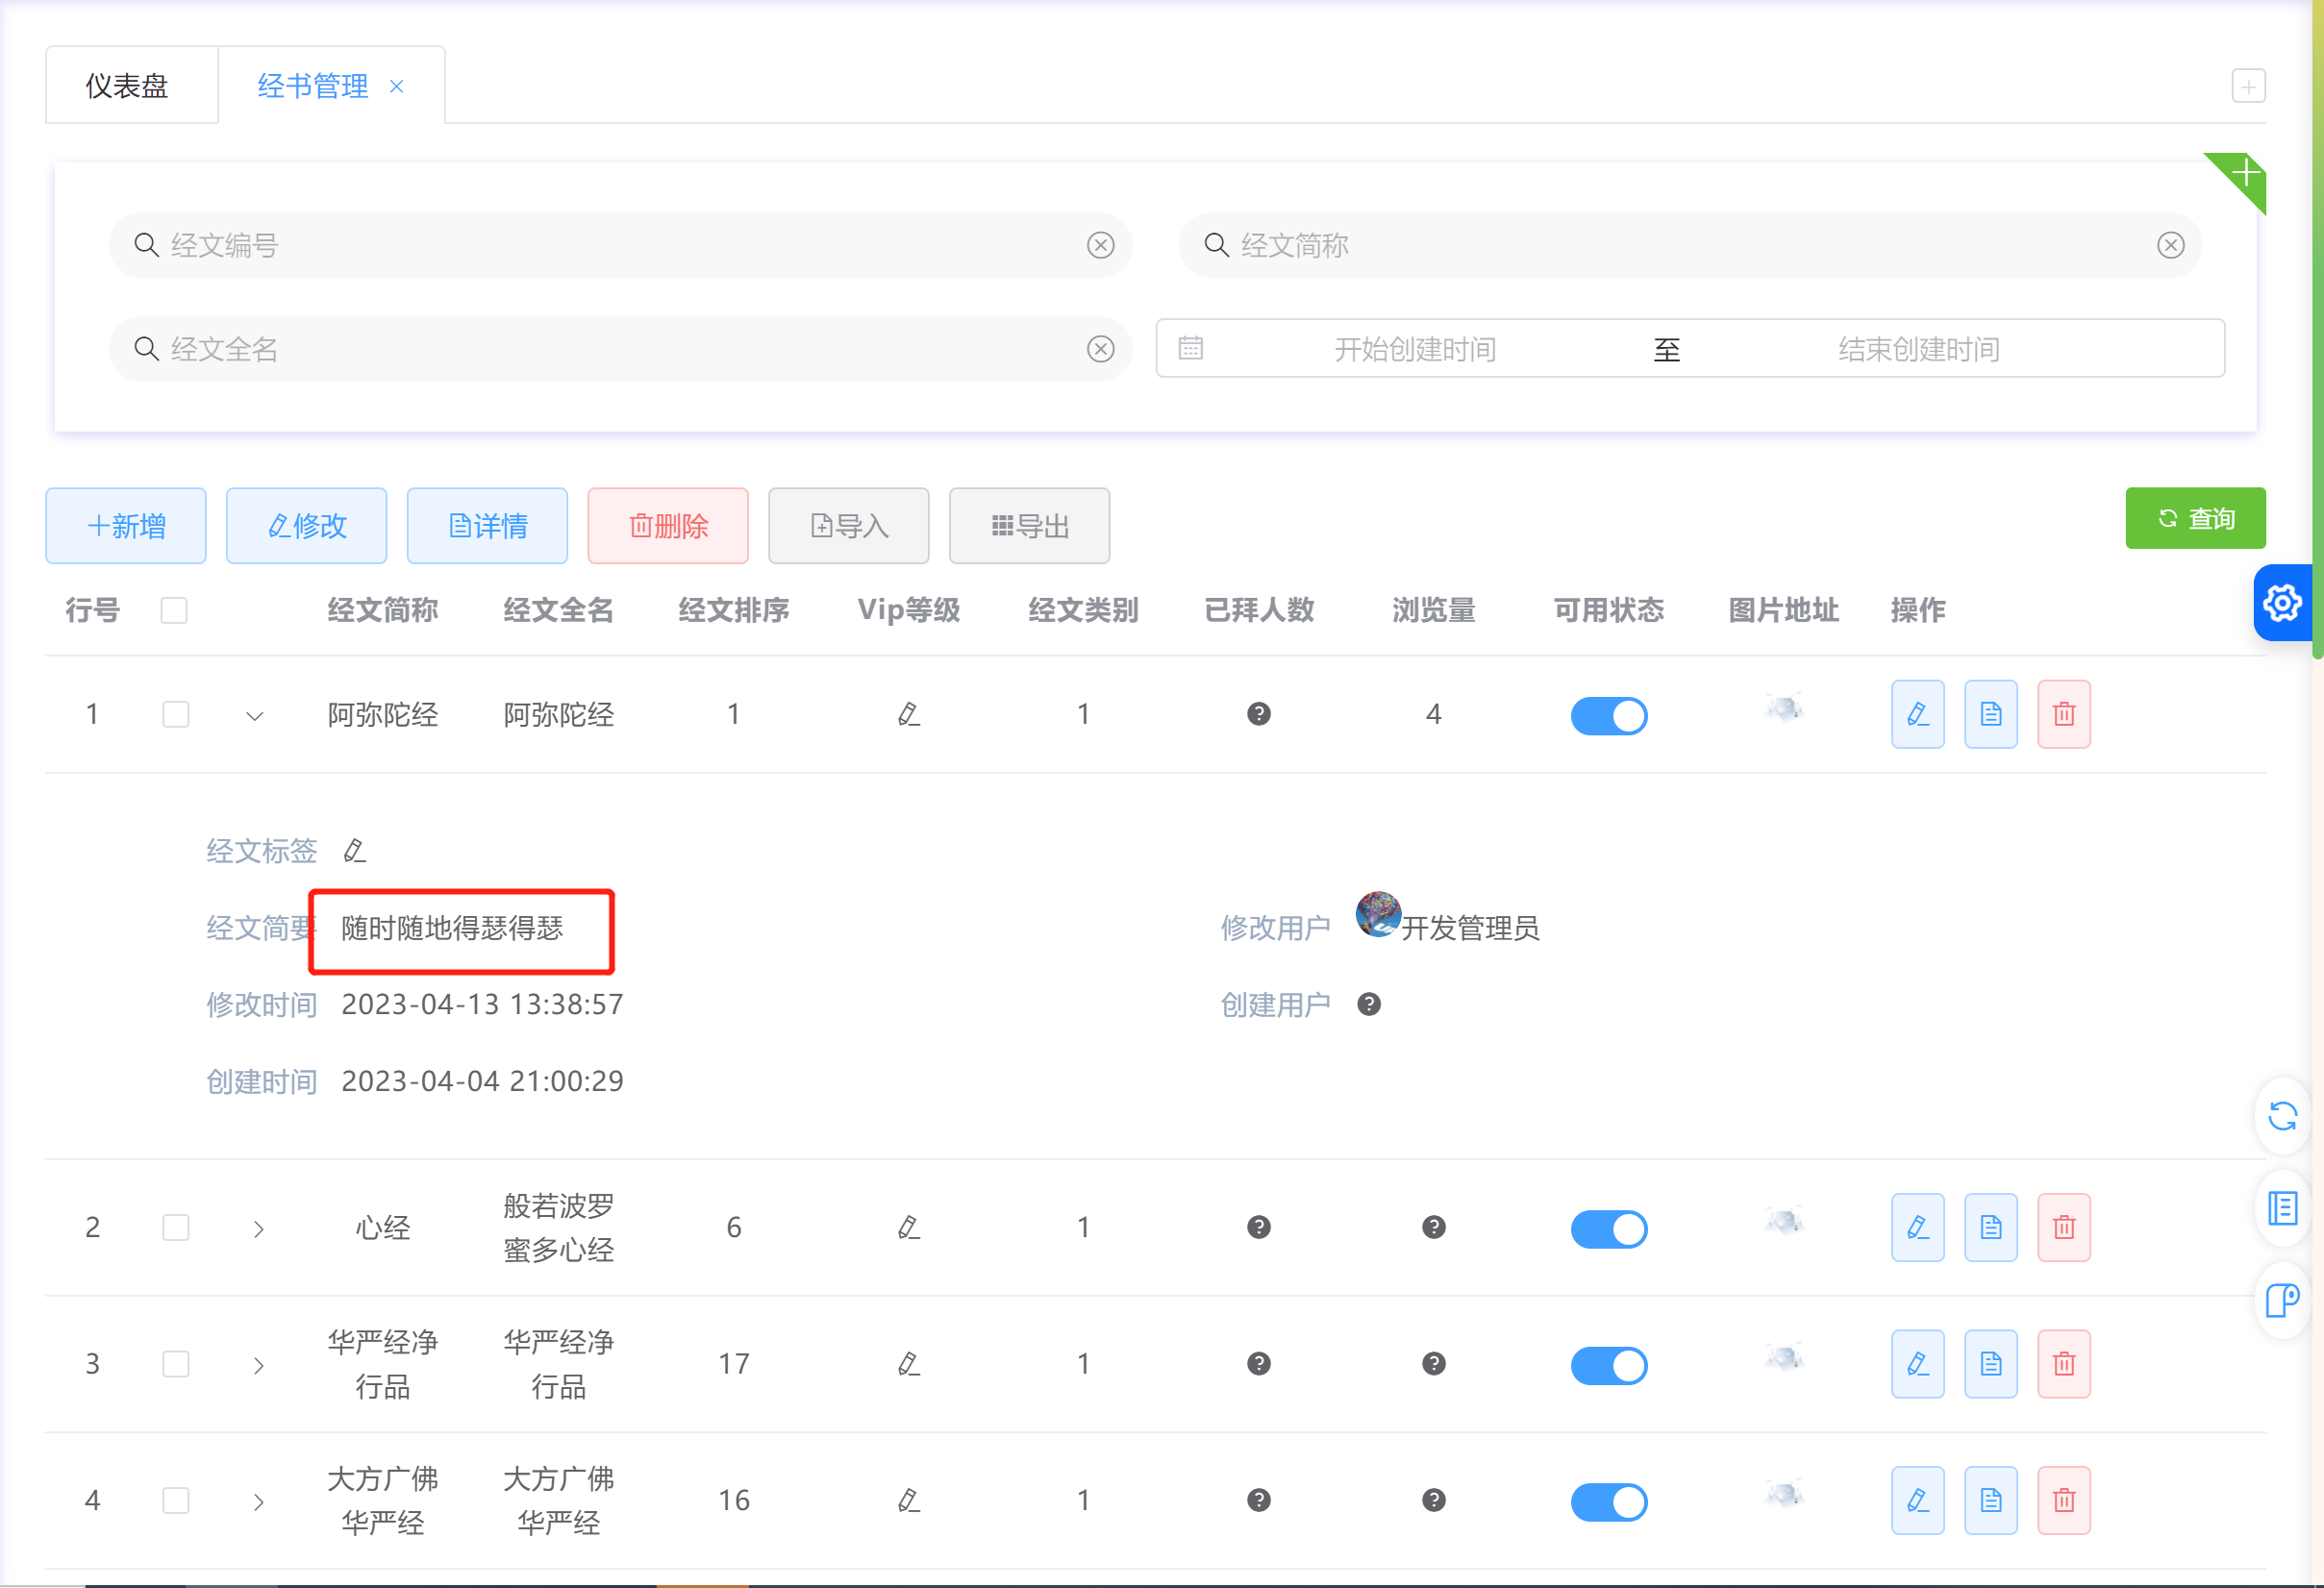Click the floating document list icon on right

(x=2283, y=1208)
